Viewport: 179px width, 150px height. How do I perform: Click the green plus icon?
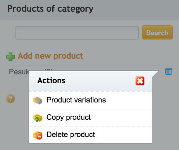pos(11,57)
